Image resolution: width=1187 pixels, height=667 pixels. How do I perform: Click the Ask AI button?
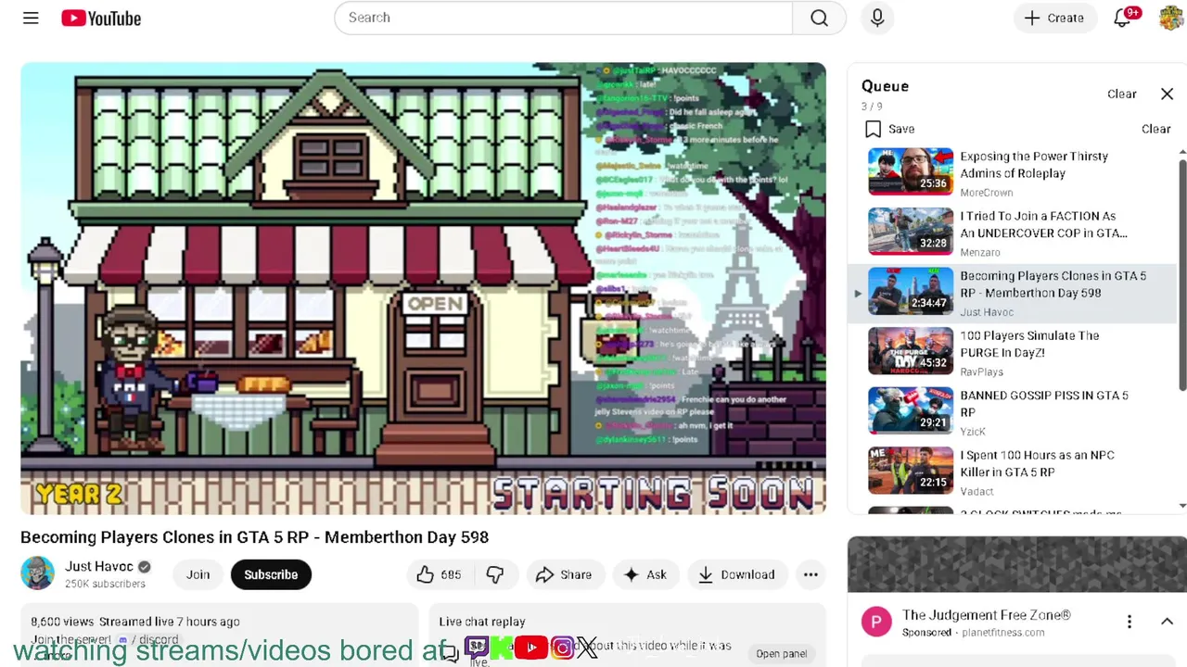tap(645, 574)
